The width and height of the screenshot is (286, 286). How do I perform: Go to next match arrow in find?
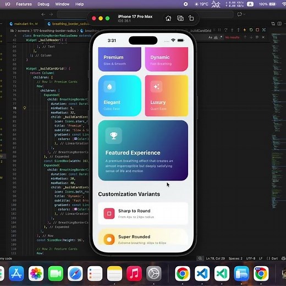tap(251, 37)
